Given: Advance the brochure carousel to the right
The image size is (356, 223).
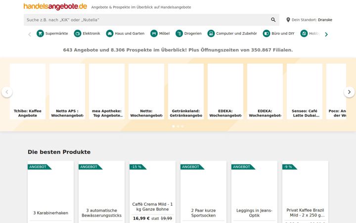Looking at the screenshot, I should [x=349, y=92].
